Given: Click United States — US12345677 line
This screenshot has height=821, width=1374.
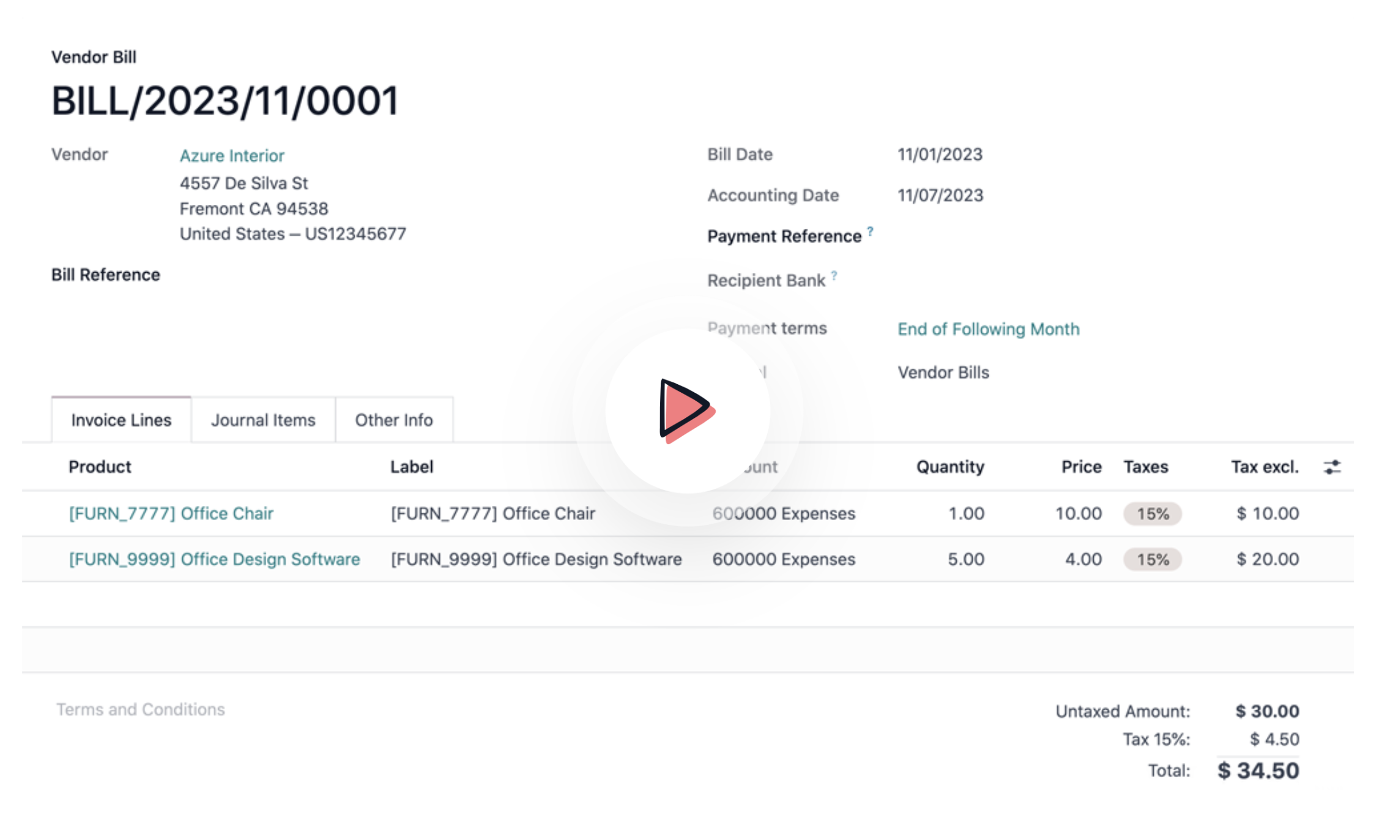Looking at the screenshot, I should pyautogui.click(x=292, y=234).
